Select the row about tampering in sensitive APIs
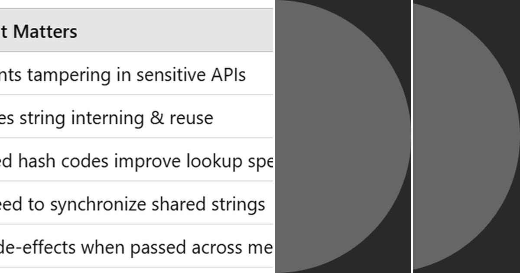The height and width of the screenshot is (273, 520). click(x=136, y=73)
